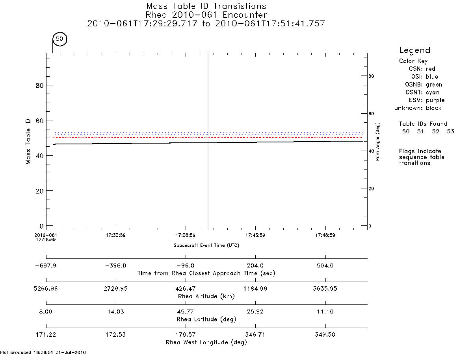459x354 pixels.
Task: Click 'Rhea 2010-061 Encounter' subtitle
Action: click(x=206, y=15)
